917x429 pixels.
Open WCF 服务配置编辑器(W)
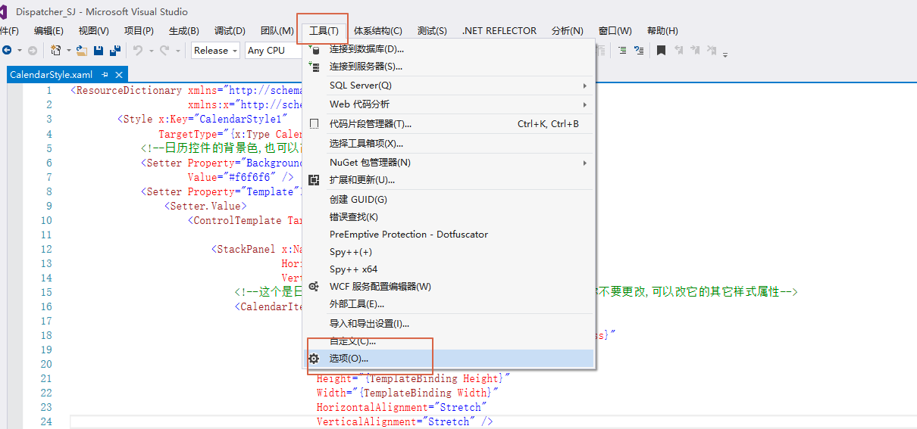click(449, 287)
